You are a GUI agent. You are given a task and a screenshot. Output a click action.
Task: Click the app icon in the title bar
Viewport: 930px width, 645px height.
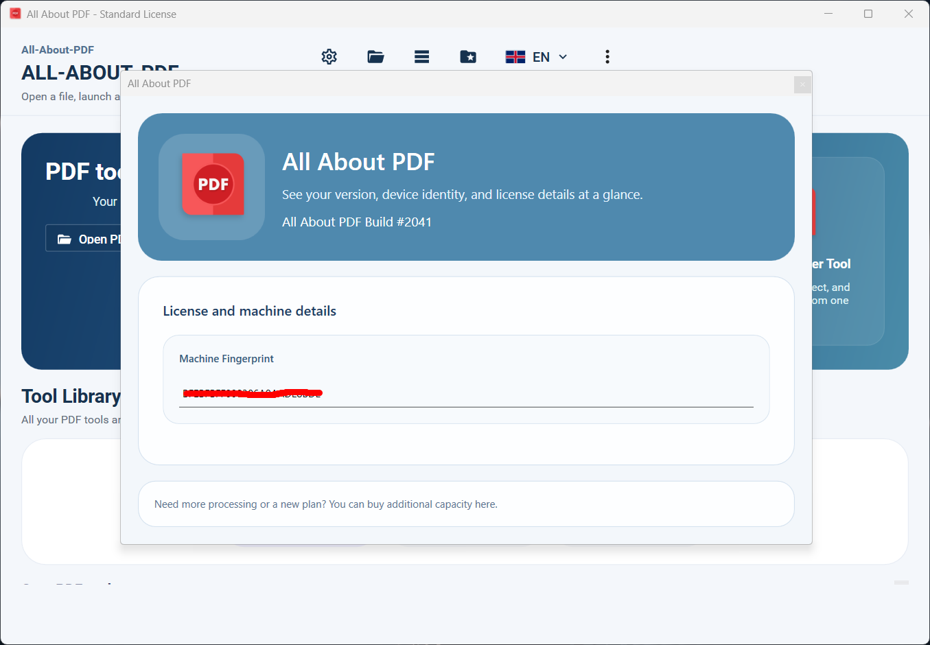click(15, 14)
